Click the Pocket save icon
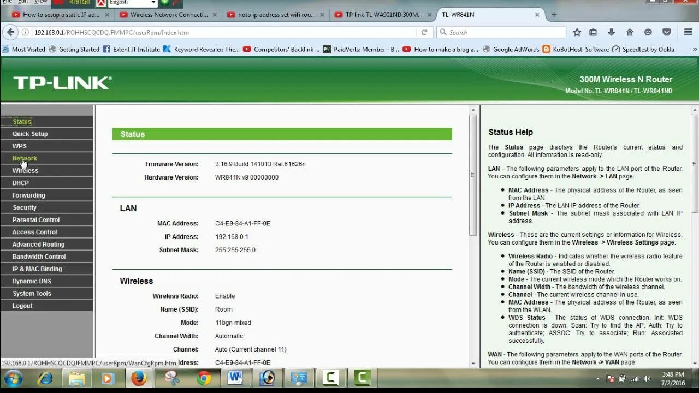Image resolution: width=699 pixels, height=393 pixels. [666, 32]
